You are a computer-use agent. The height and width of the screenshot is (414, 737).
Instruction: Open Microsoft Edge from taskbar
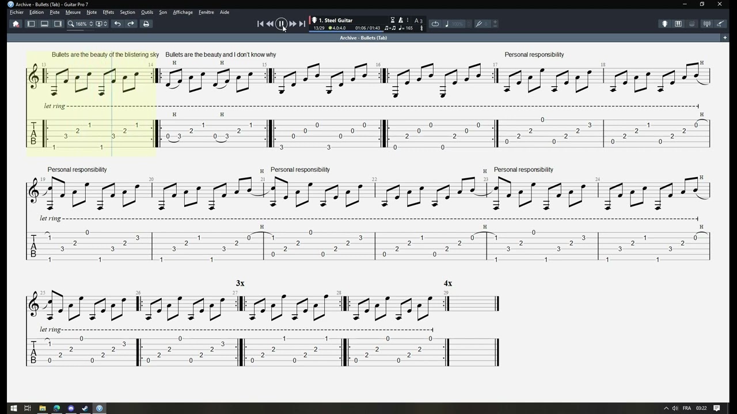[56, 408]
